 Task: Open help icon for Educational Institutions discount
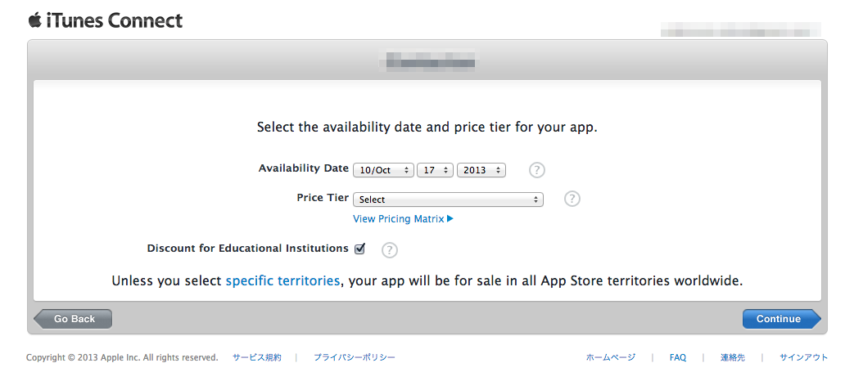(x=390, y=250)
